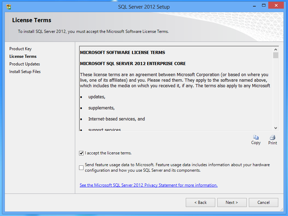Image resolution: width=288 pixels, height=216 pixels.
Task: Click the Copy license icon
Action: click(256, 137)
